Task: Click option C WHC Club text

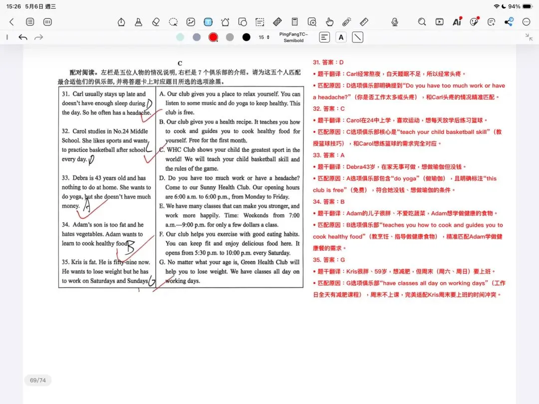Action: coord(229,159)
